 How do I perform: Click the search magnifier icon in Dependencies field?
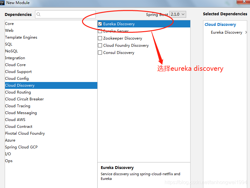click(x=38, y=14)
